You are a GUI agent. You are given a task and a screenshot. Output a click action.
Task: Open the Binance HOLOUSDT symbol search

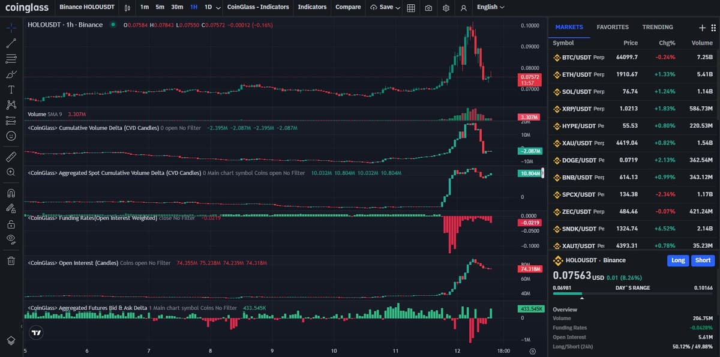click(x=87, y=7)
